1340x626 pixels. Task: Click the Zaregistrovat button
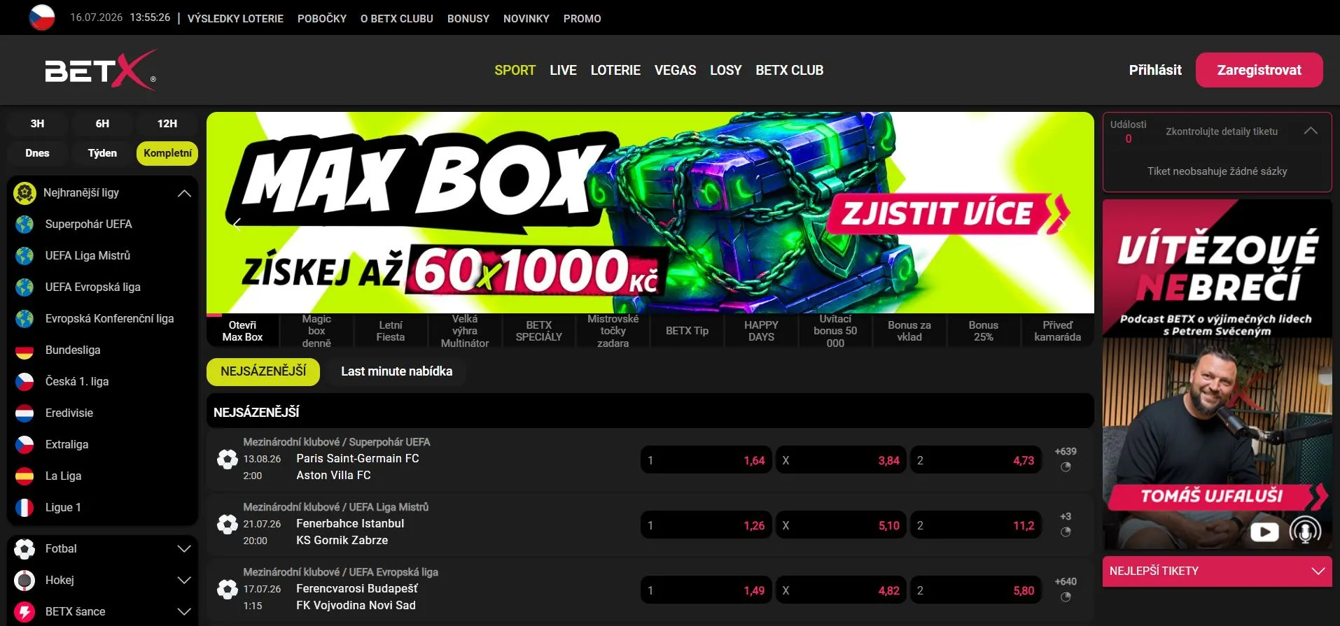pos(1259,70)
